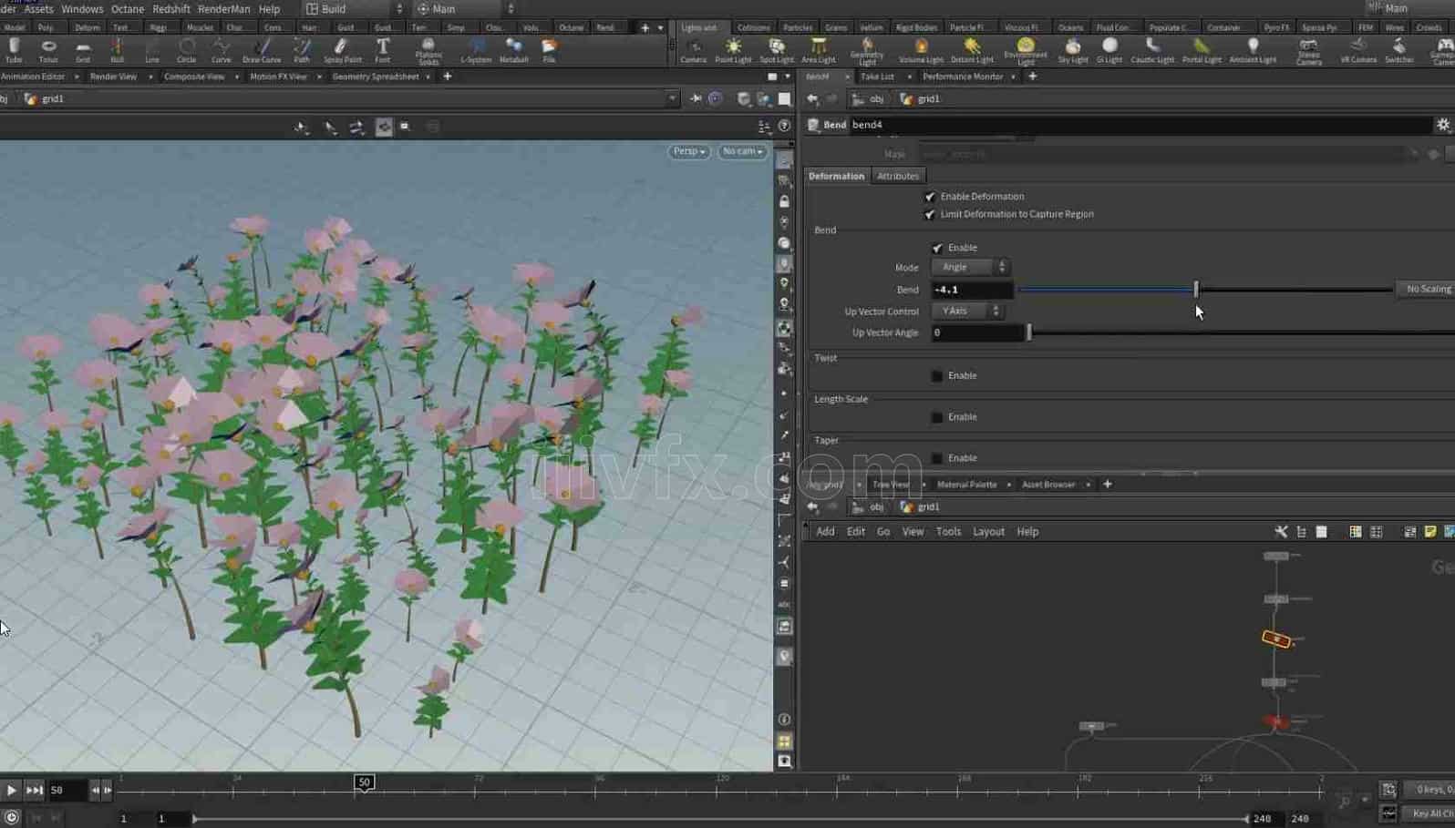1455x828 pixels.
Task: Open the Up Vector Control Y Axis dropdown
Action: click(966, 312)
